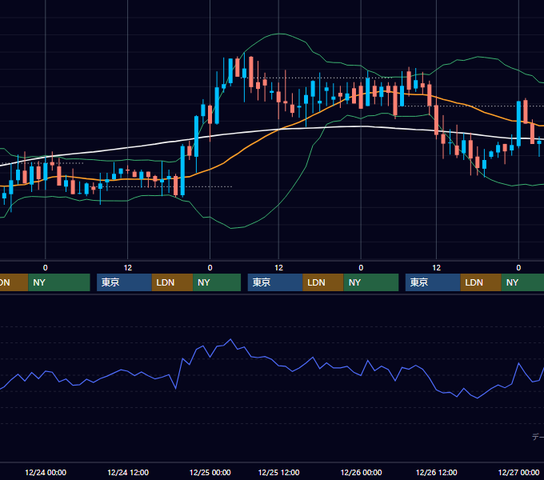Select the NY session block spanning 12/25 00:00
Screen dimensions: 544x480
point(217,282)
